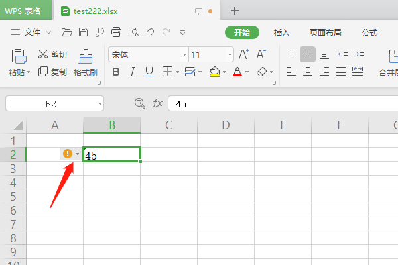This screenshot has height=265, width=398.
Task: Increase font size with A+ icon
Action: click(244, 54)
